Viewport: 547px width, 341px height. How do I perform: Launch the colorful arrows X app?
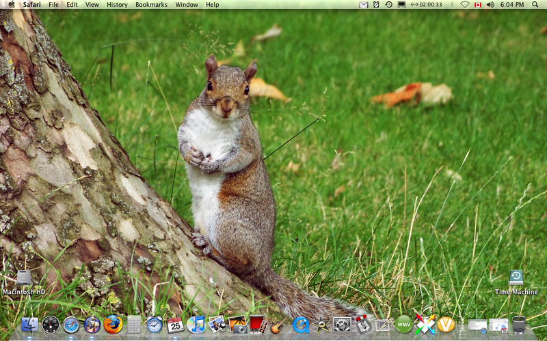coord(425,324)
